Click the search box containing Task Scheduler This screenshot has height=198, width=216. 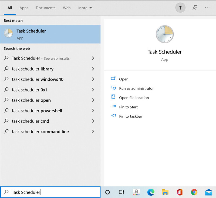pos(50,192)
